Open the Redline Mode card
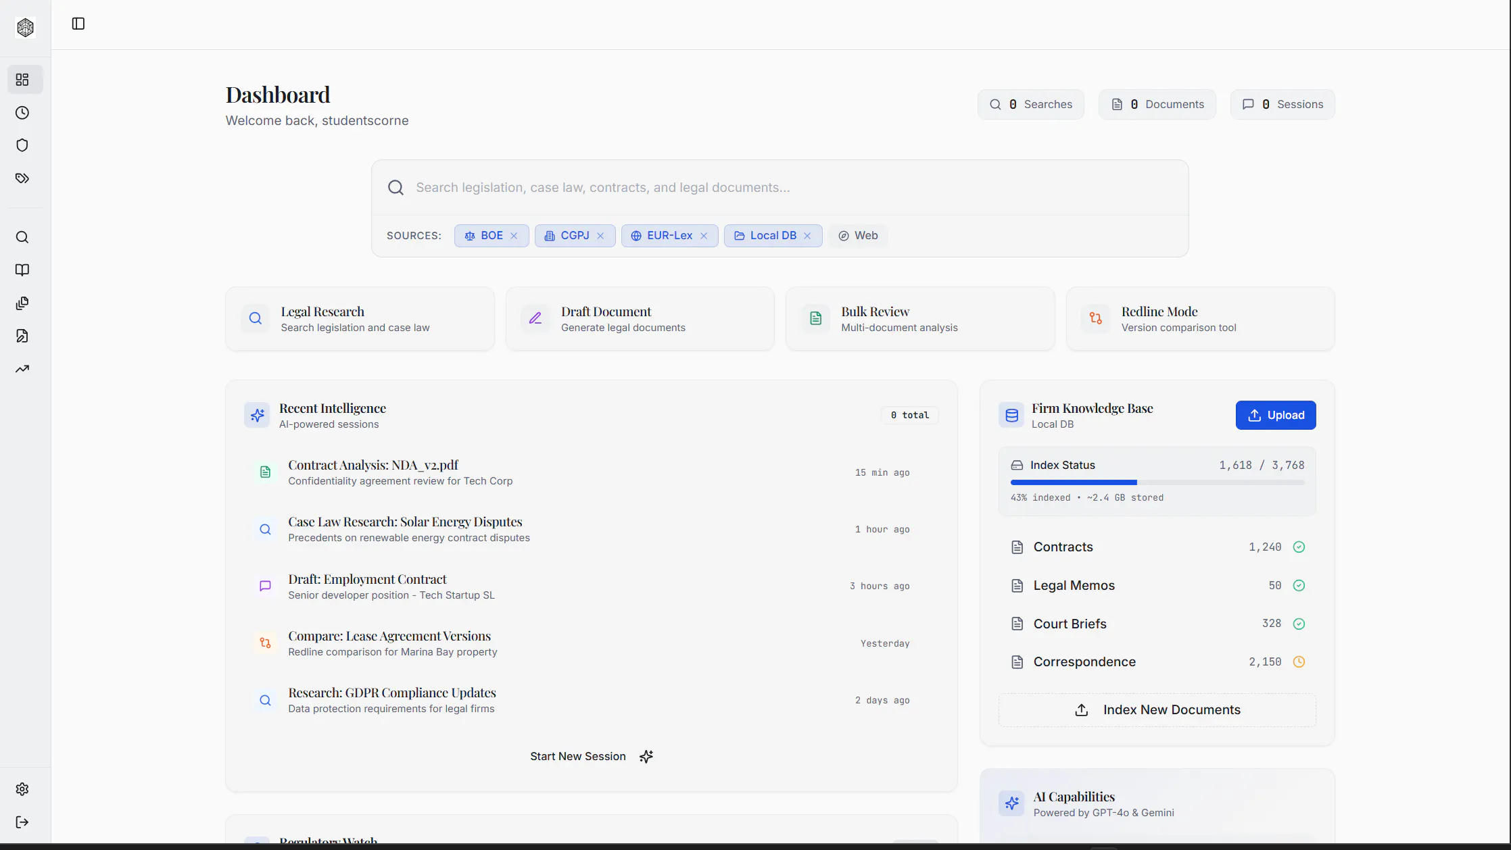Viewport: 1511px width, 850px height. pyautogui.click(x=1201, y=319)
